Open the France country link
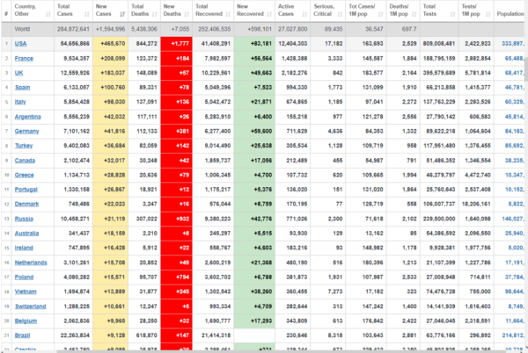 (24, 57)
